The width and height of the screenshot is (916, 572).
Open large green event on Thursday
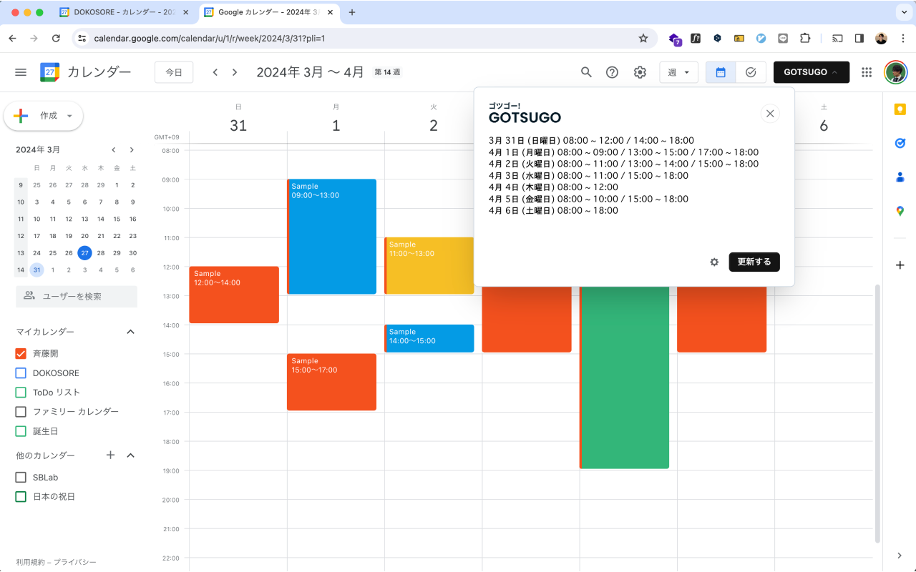point(625,378)
